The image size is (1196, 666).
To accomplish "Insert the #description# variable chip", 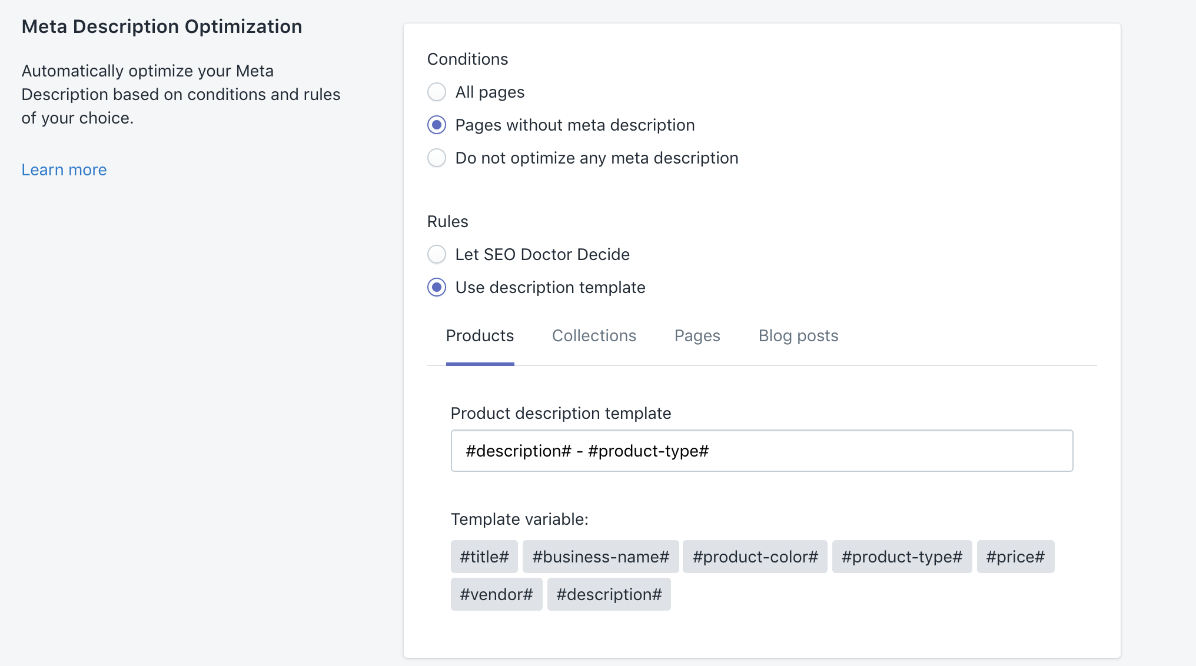I will [609, 594].
